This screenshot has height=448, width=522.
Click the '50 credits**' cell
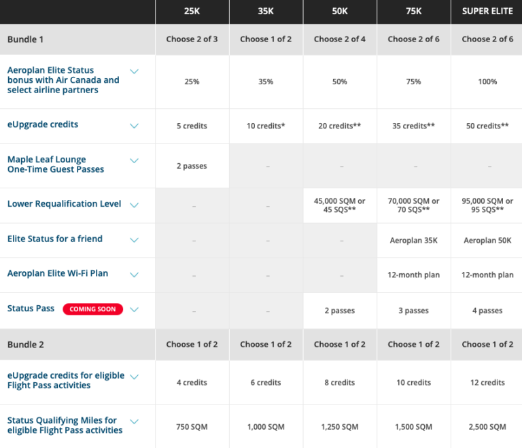tap(487, 126)
